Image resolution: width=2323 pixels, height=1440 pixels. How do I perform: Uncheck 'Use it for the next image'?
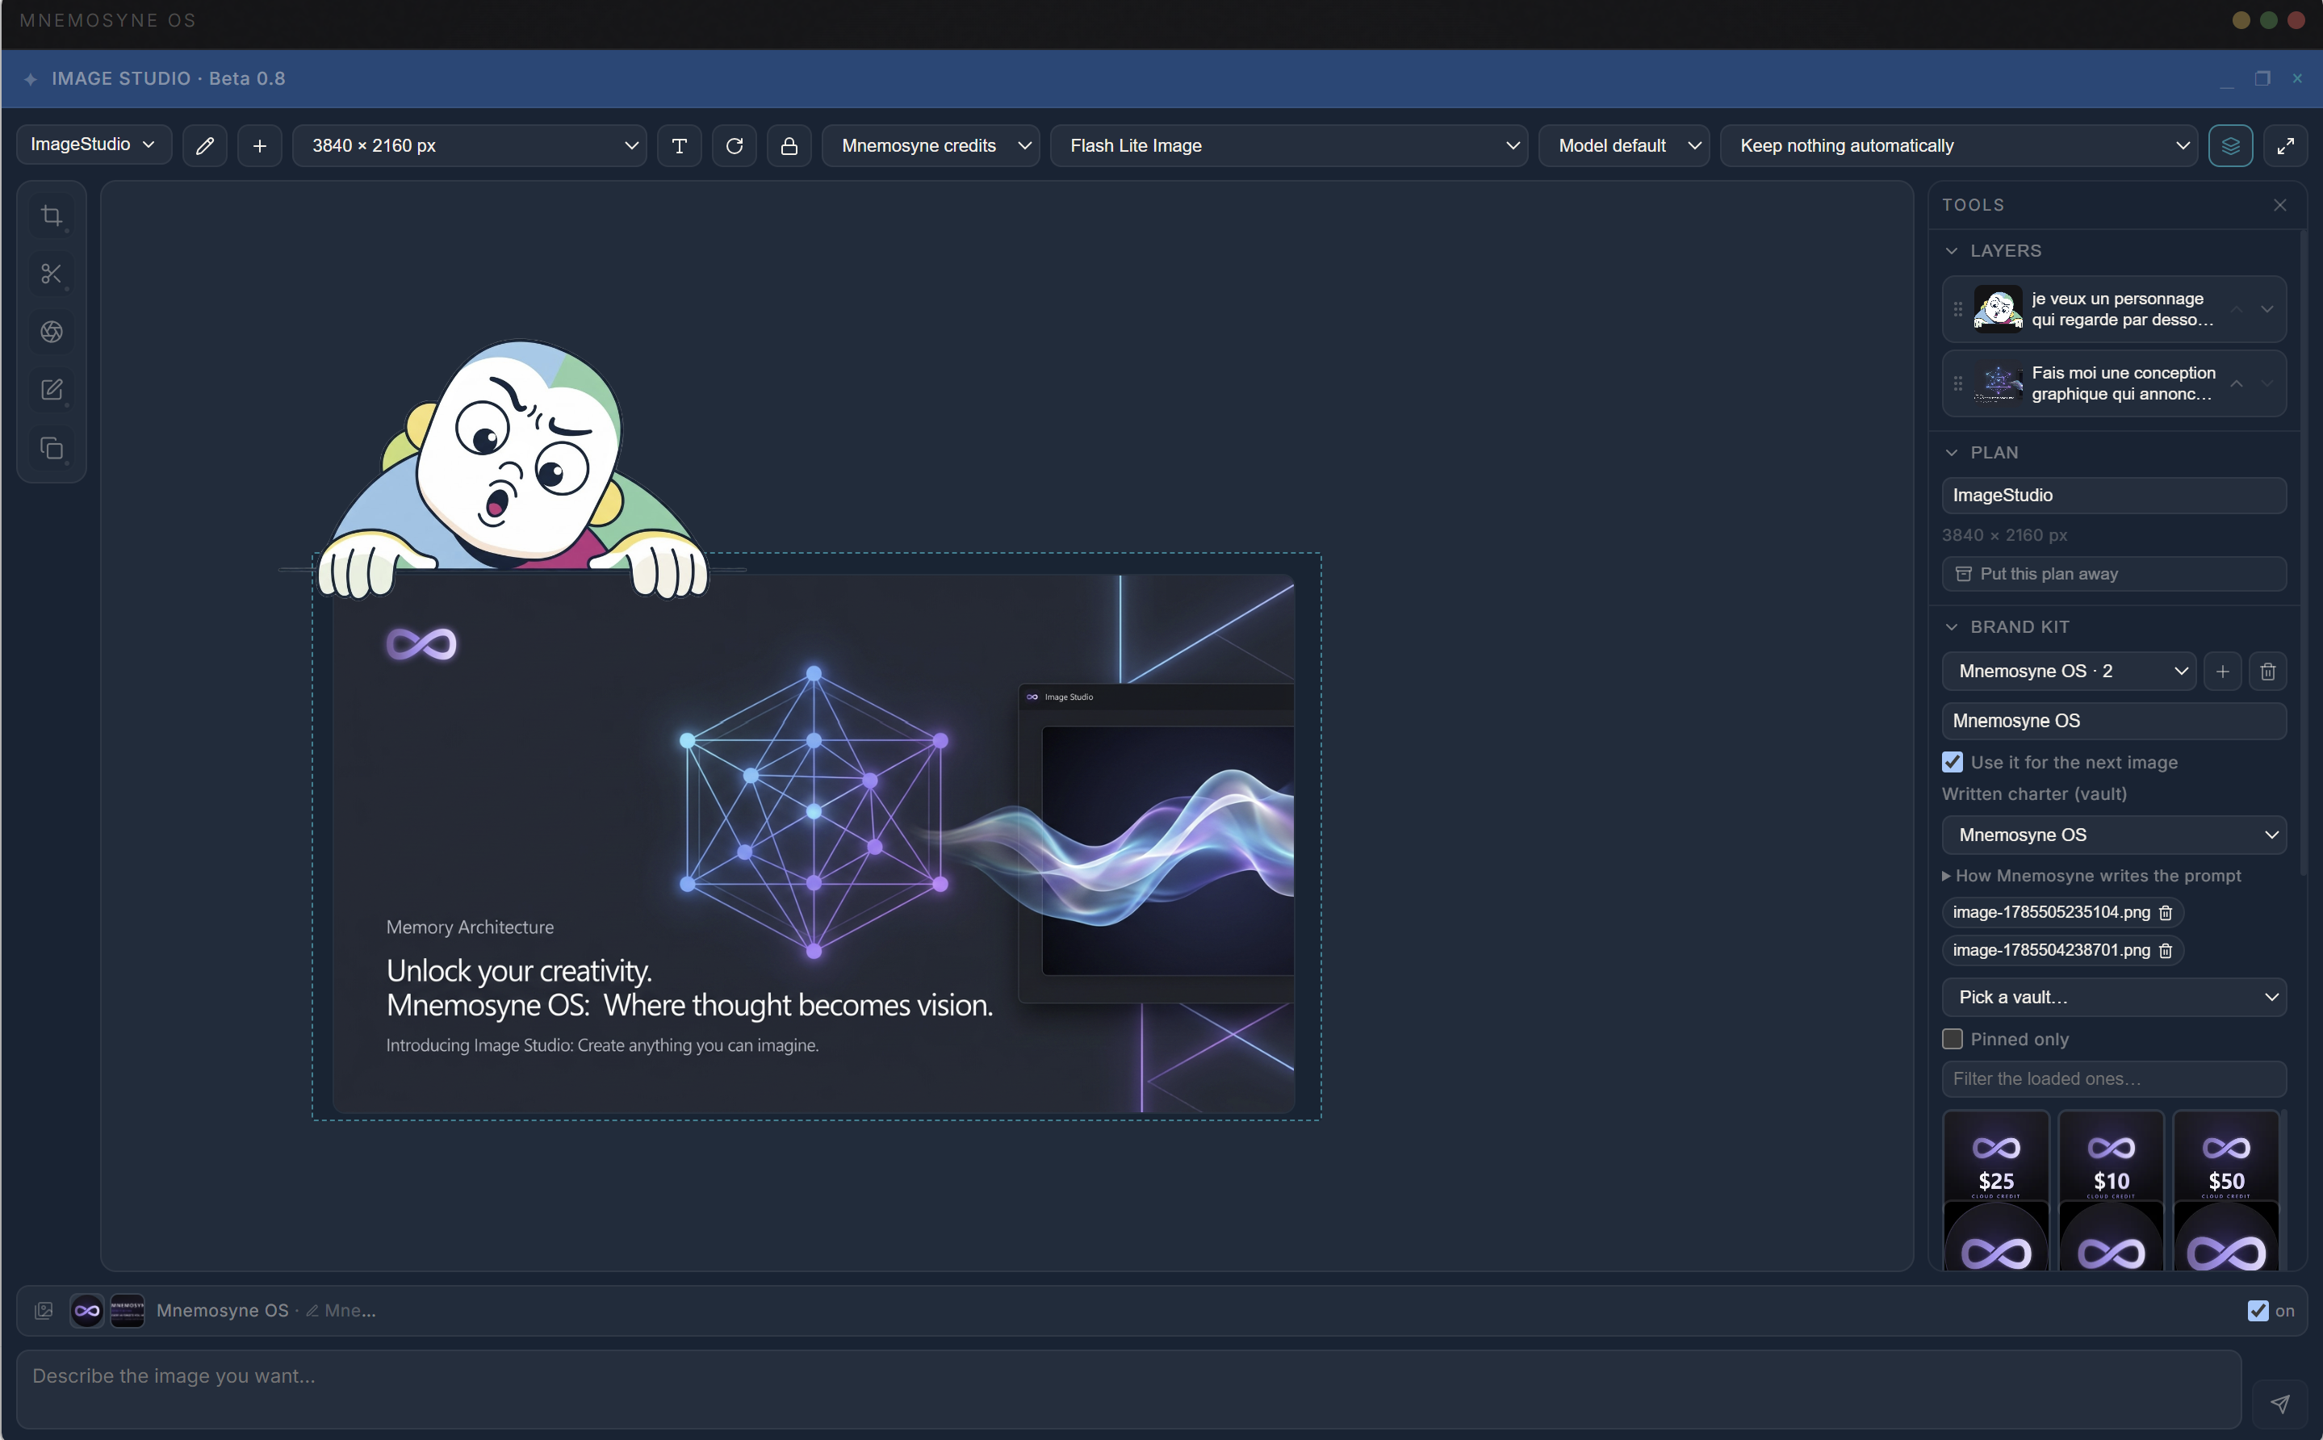coord(1953,762)
